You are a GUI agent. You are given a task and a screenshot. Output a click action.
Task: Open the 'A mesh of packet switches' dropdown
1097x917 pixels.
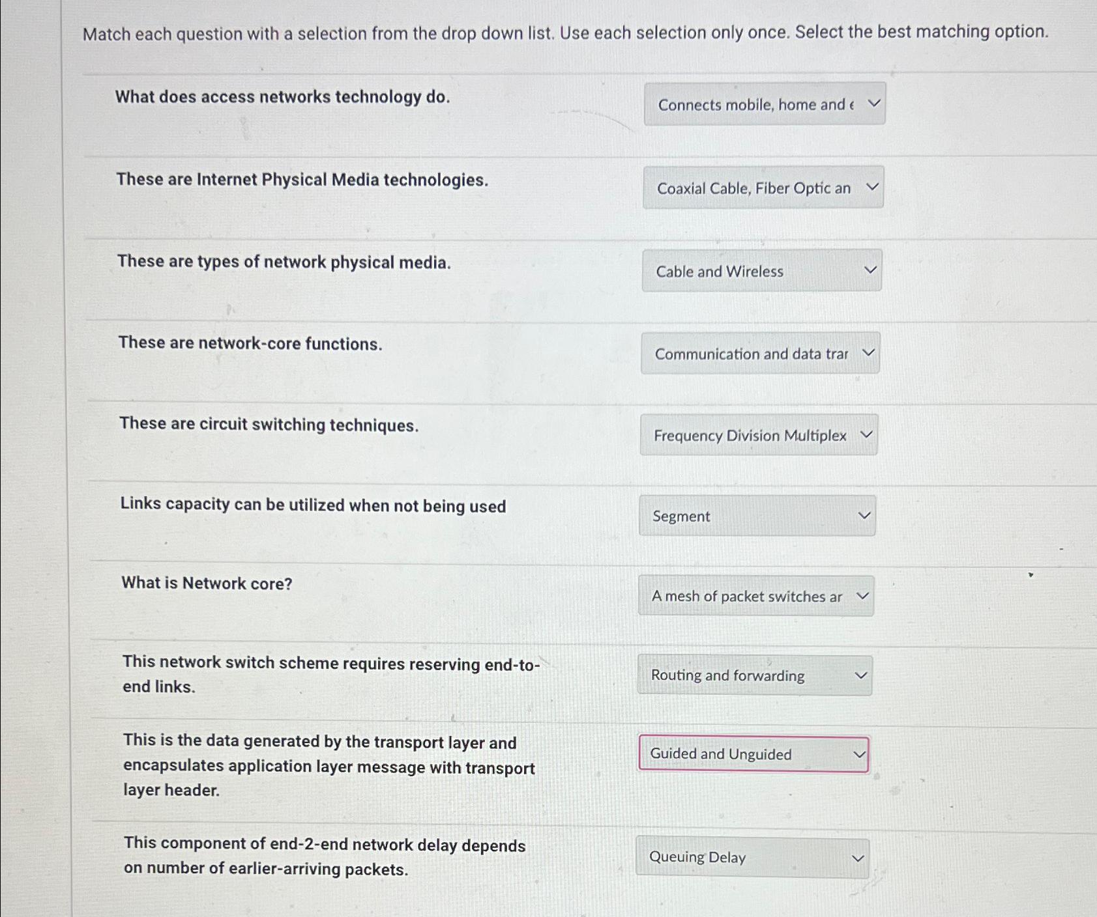(755, 595)
